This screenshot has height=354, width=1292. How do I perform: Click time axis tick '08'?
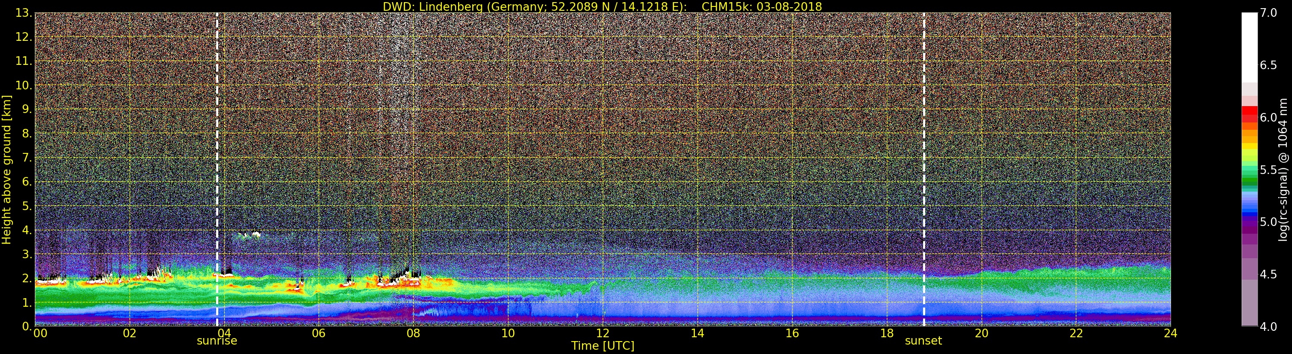tap(413, 333)
